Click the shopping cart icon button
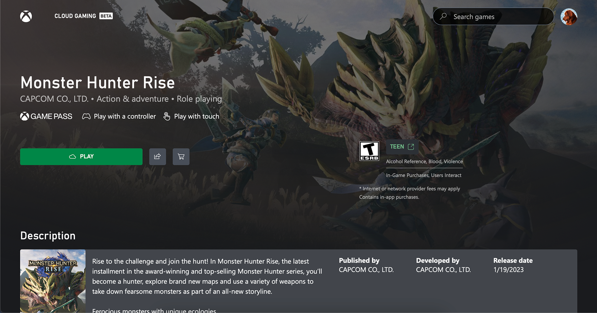 coord(181,157)
